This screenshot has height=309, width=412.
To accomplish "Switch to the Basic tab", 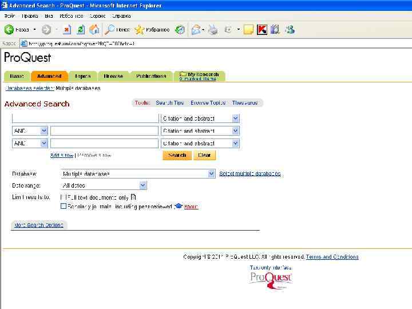I will 17,76.
